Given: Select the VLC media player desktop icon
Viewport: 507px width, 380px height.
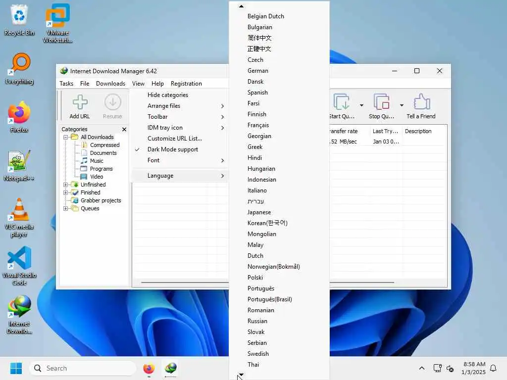Looking at the screenshot, I should tap(19, 218).
